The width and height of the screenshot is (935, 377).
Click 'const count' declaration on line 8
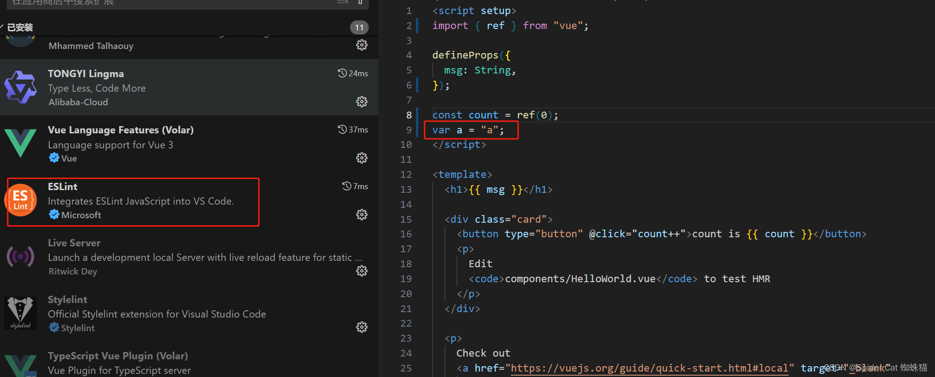pyautogui.click(x=465, y=115)
